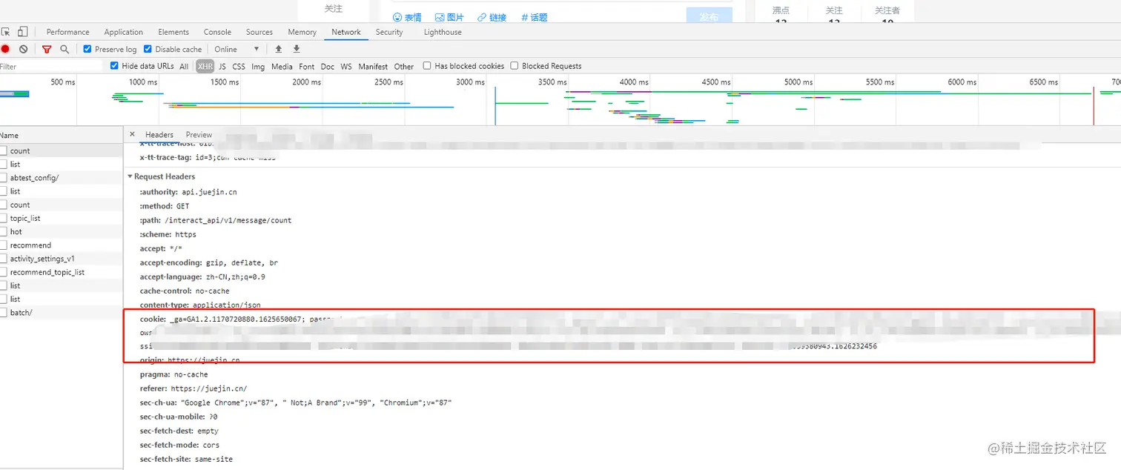Viewport: 1121px width, 470px height.
Task: Clear the network log
Action: pos(24,49)
